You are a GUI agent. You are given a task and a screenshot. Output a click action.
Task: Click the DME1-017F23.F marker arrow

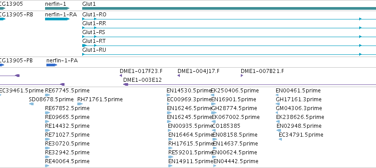point(121,76)
